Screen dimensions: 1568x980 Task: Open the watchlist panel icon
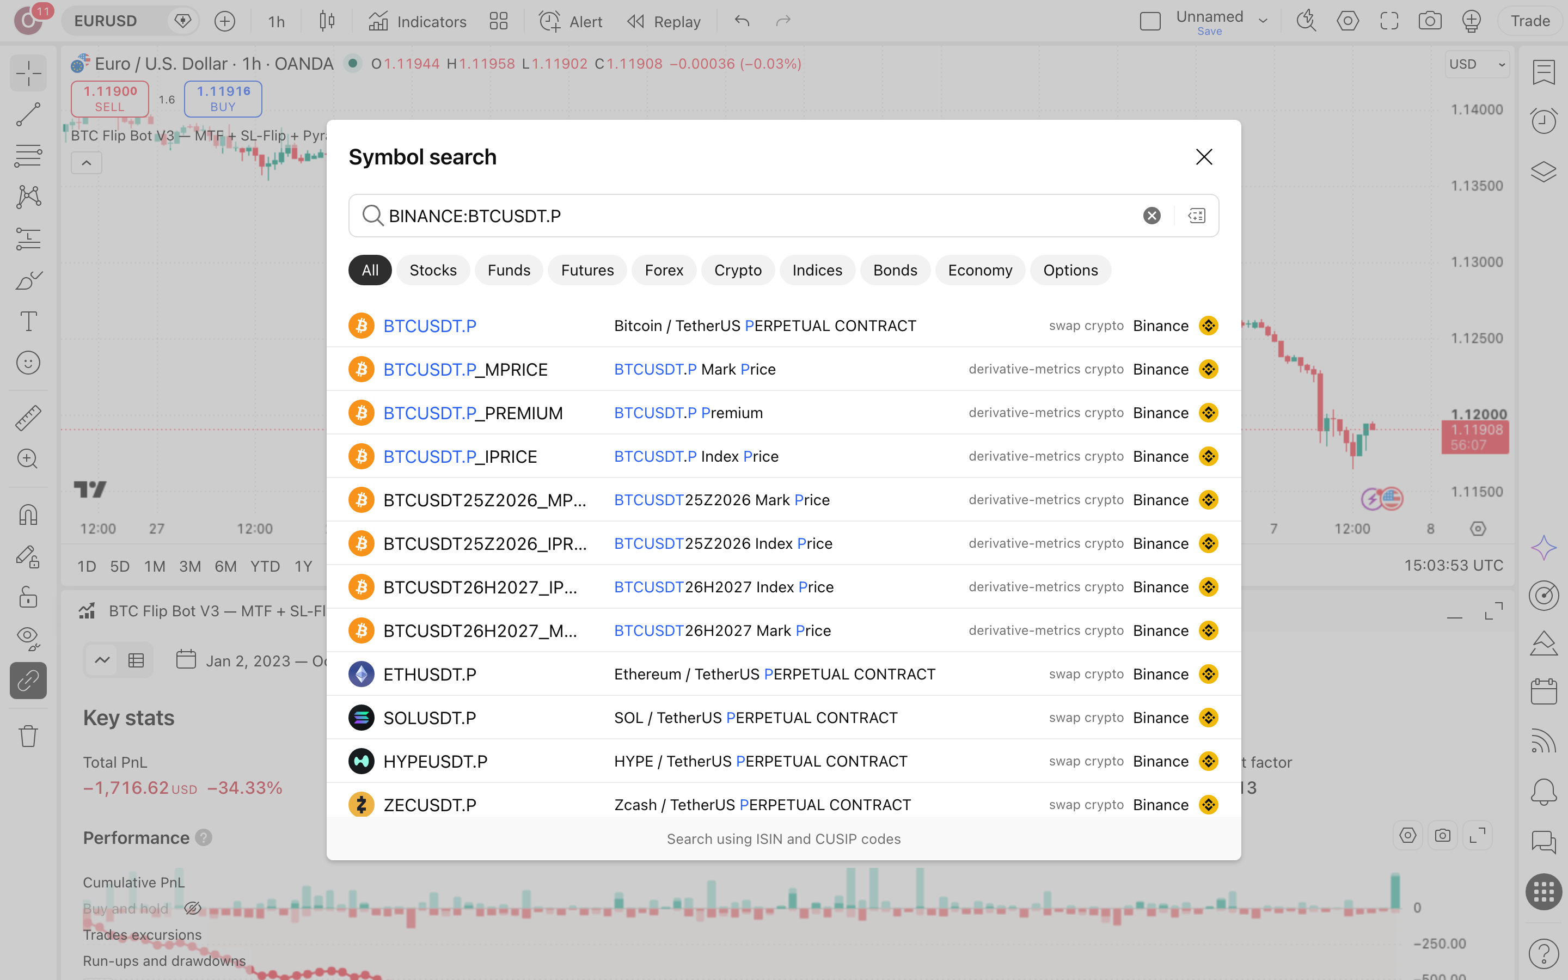(1544, 72)
